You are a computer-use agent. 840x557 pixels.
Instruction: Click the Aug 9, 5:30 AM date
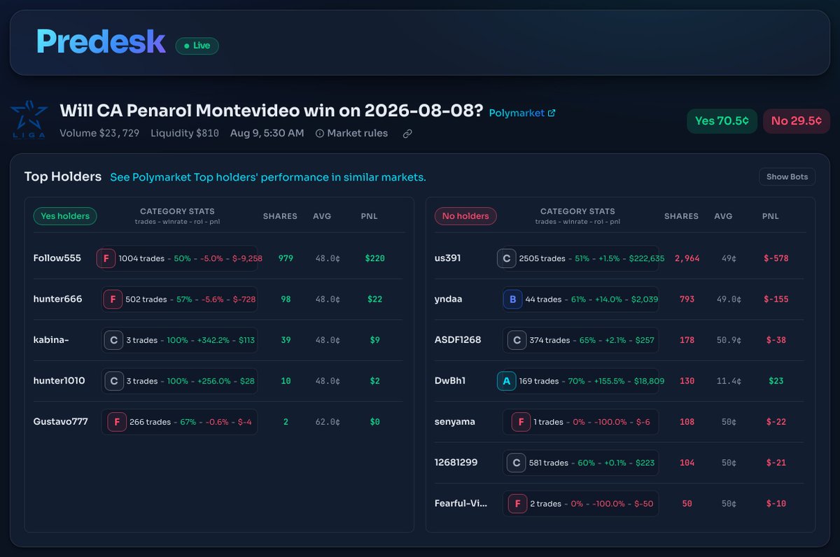pos(267,133)
